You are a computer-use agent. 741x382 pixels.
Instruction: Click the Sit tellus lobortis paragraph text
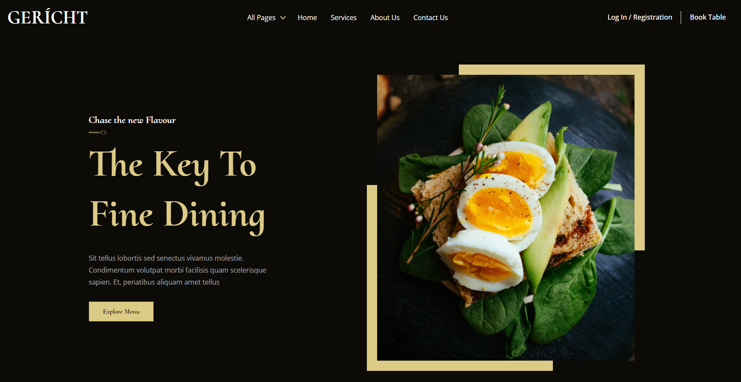pos(177,270)
